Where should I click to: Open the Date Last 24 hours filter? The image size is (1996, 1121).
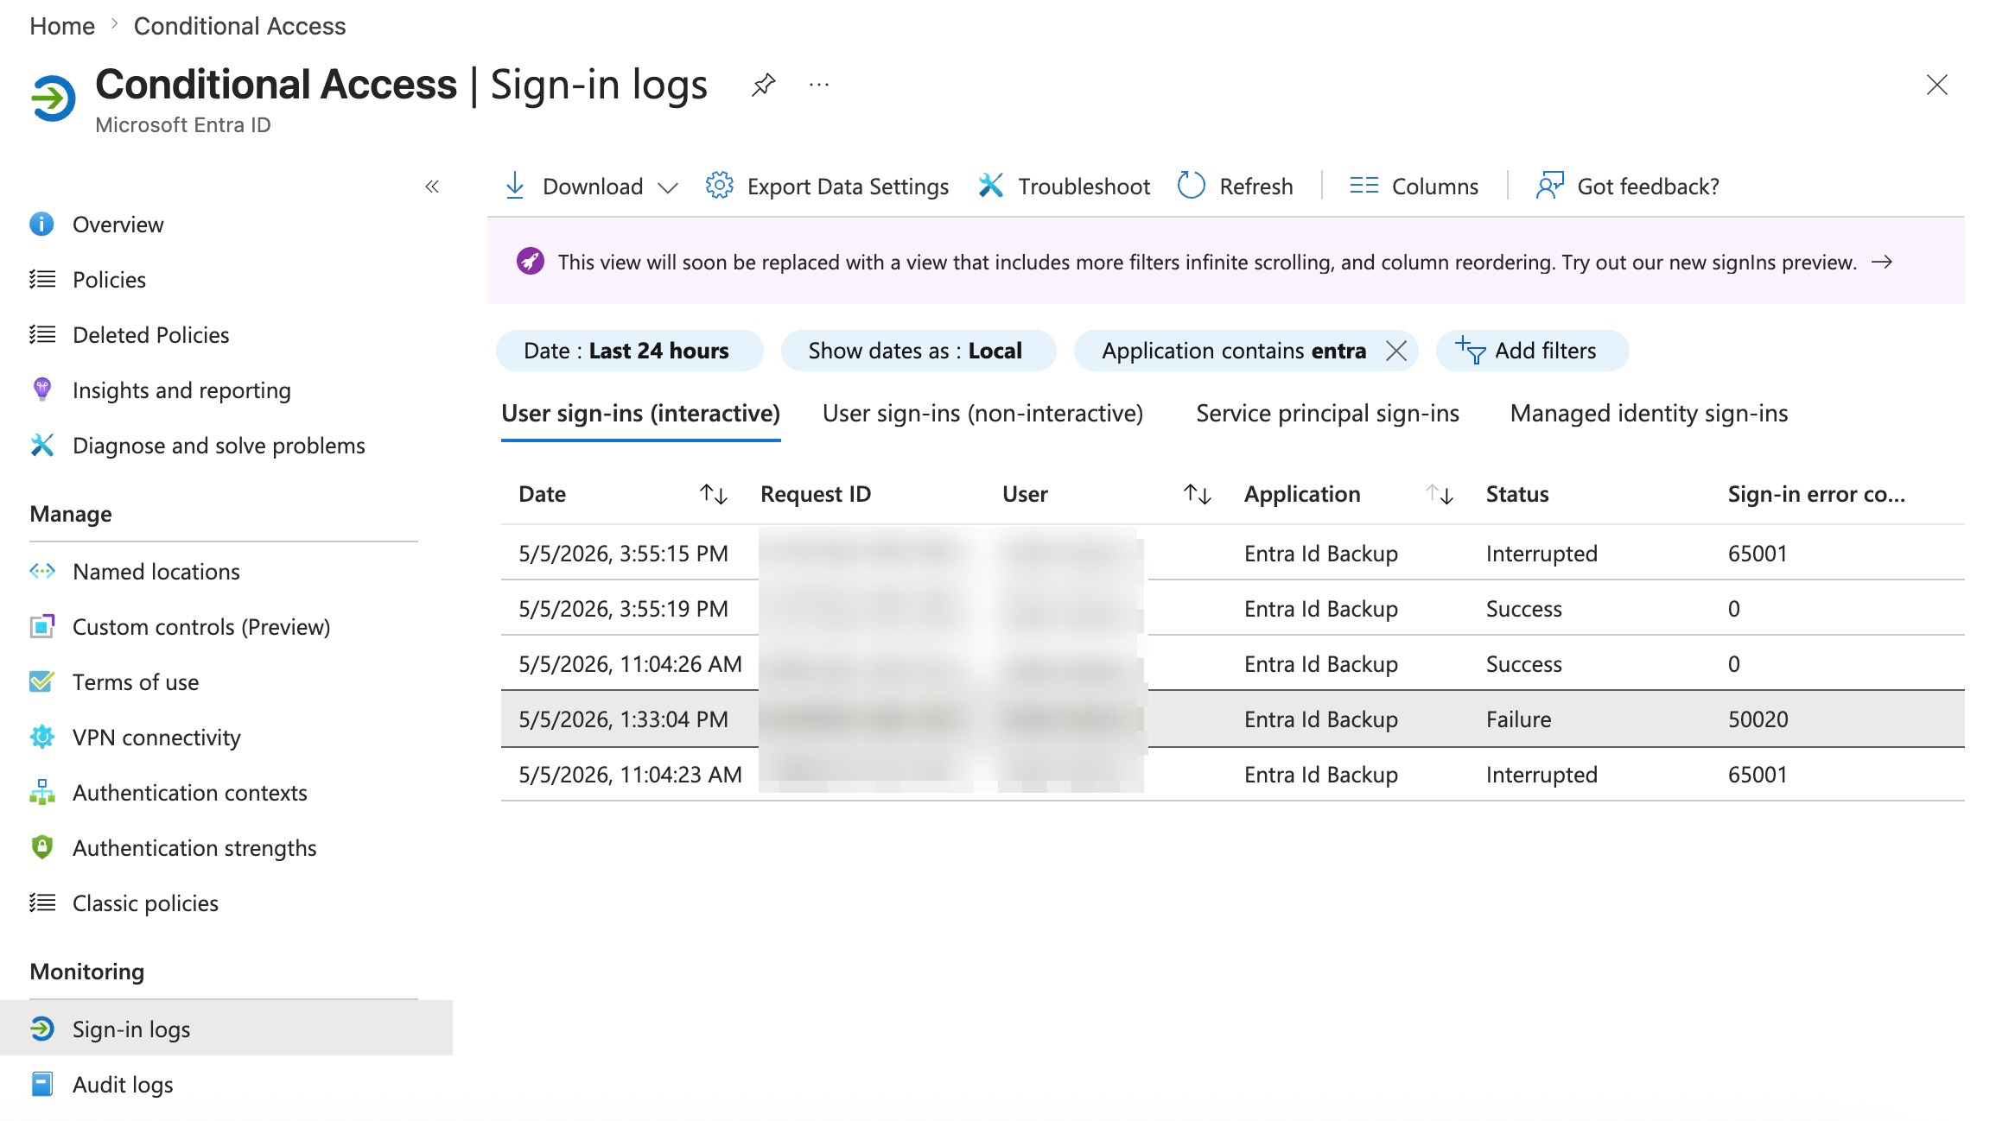click(x=629, y=351)
